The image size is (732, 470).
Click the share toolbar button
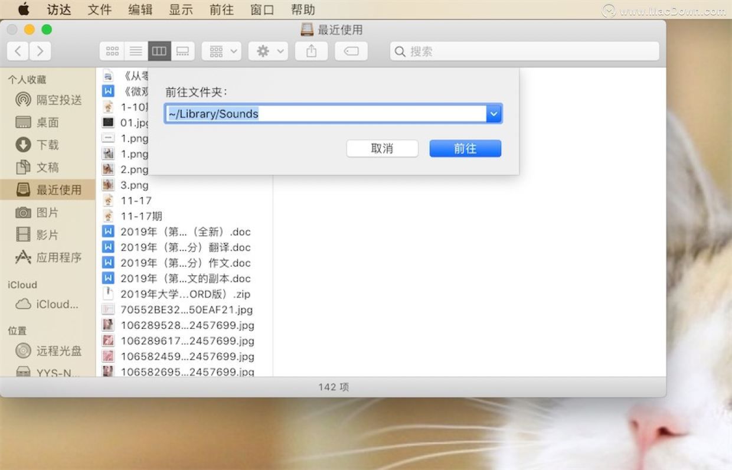[x=311, y=51]
